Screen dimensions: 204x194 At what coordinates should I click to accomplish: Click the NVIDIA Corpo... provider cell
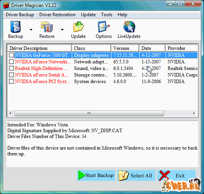(x=182, y=75)
